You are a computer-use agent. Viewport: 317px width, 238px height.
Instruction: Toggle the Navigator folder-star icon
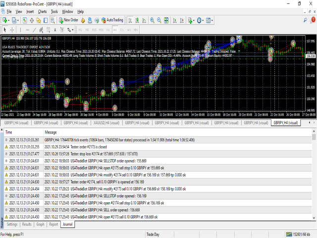pos(39,20)
